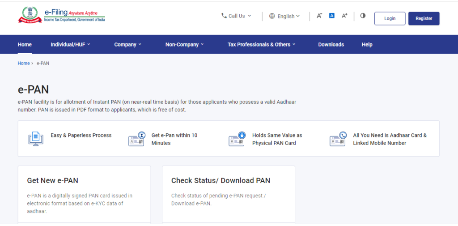Click the Easy & Paperless Process monitor icon
458x226 pixels.
click(x=36, y=139)
